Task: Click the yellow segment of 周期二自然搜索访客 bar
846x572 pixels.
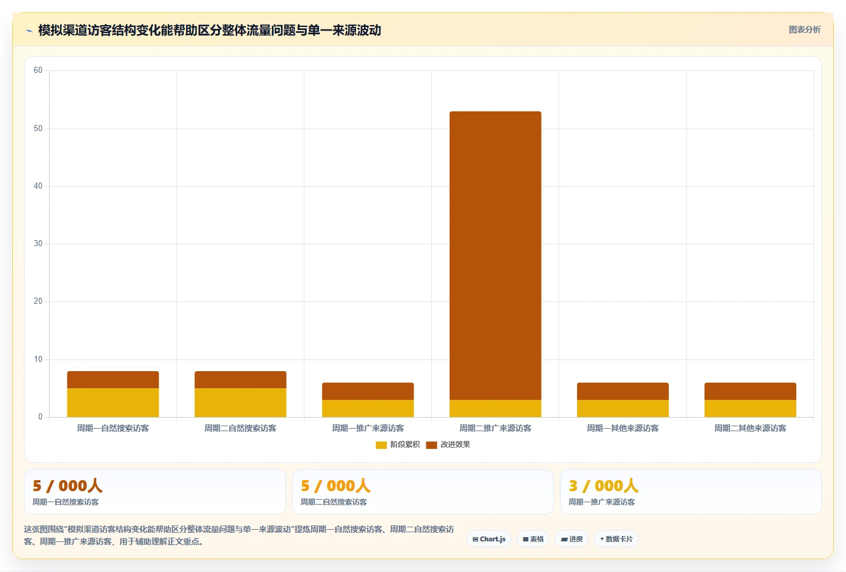Action: click(x=240, y=403)
